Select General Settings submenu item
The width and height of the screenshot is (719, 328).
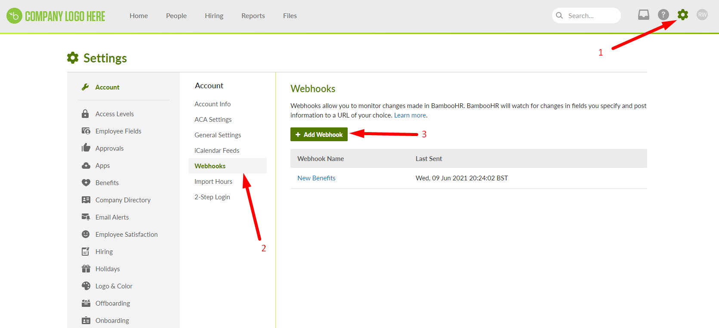click(218, 135)
